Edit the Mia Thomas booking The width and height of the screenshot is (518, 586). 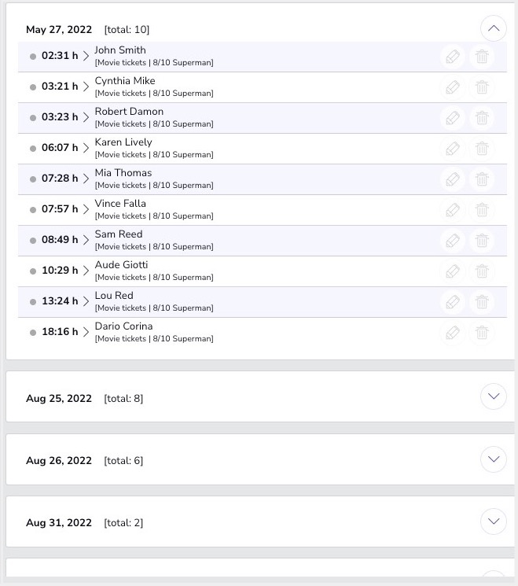coord(453,179)
